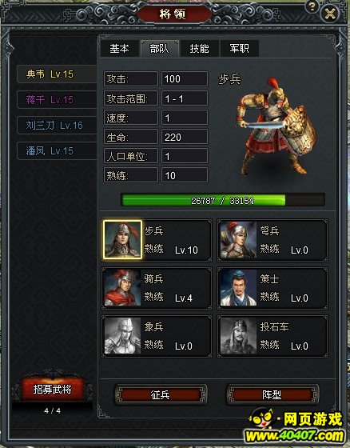Image resolution: width=350 pixels, height=448 pixels.
Task: Select the 象兵 elephant soldier portrait
Action: [x=122, y=336]
